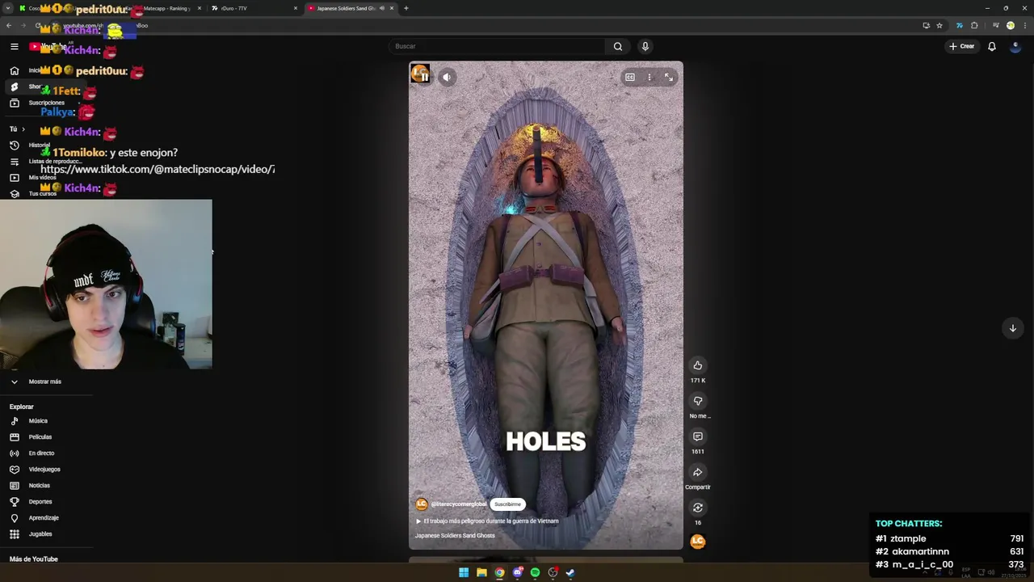This screenshot has width=1034, height=582.
Task: Expand sidebar with Mostrar más
Action: click(x=47, y=382)
